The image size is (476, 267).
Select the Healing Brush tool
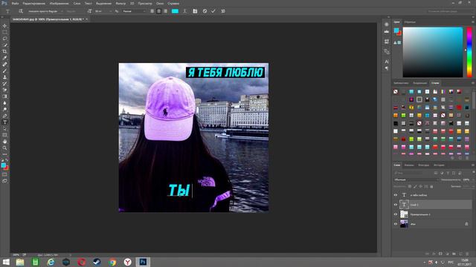4,65
